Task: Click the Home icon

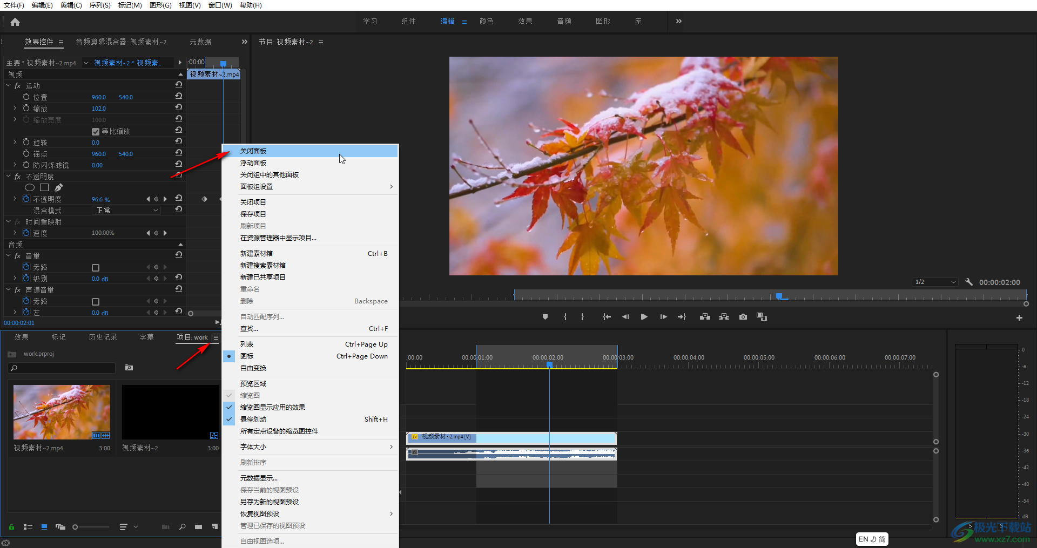Action: [x=15, y=22]
